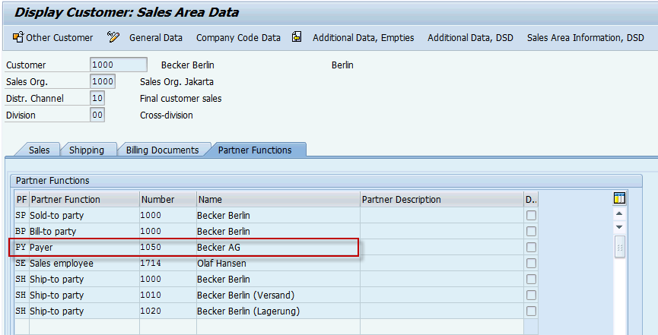Open Company Code Data
This screenshot has height=335, width=658.
pyautogui.click(x=238, y=37)
